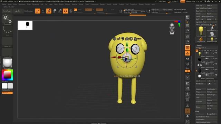The width and height of the screenshot is (221, 124).
Task: Select the Scale transform icon
Action: (54, 11)
